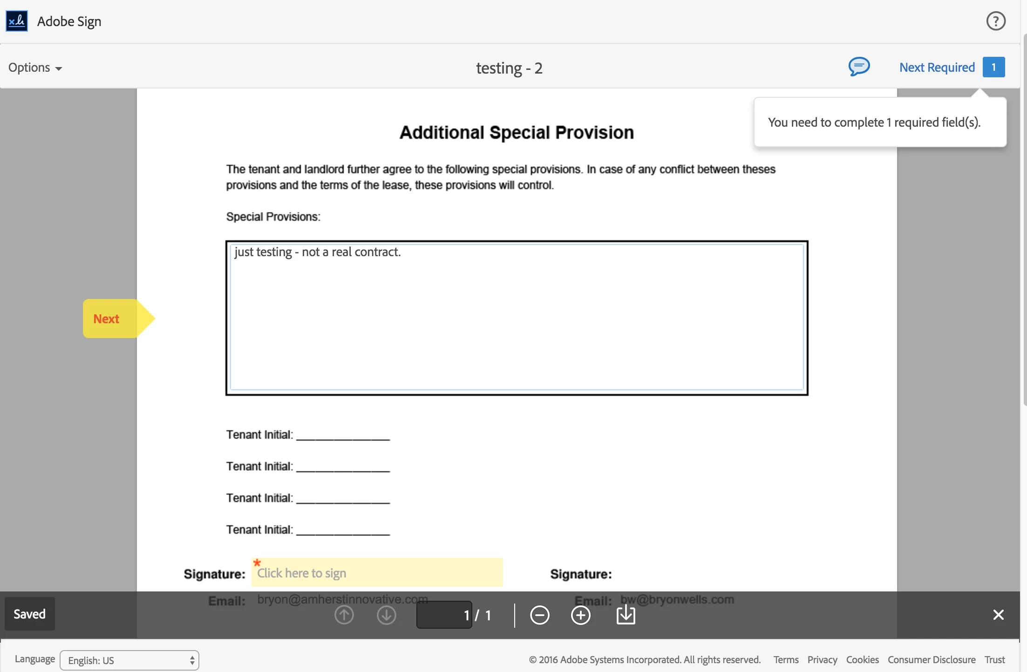This screenshot has height=672, width=1027.
Task: Open the Consumer Disclosure link
Action: click(x=931, y=659)
